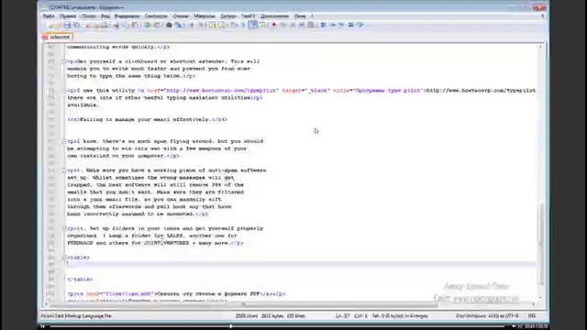This screenshot has height=330, width=587.
Task: Click 'Dos\Windows' in the status bar
Action: 471,316
